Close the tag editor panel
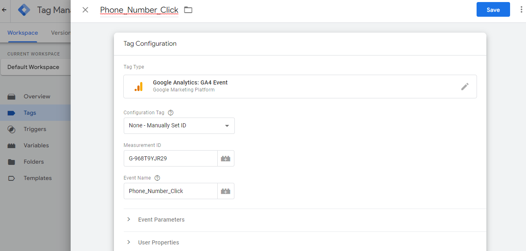 tap(85, 10)
